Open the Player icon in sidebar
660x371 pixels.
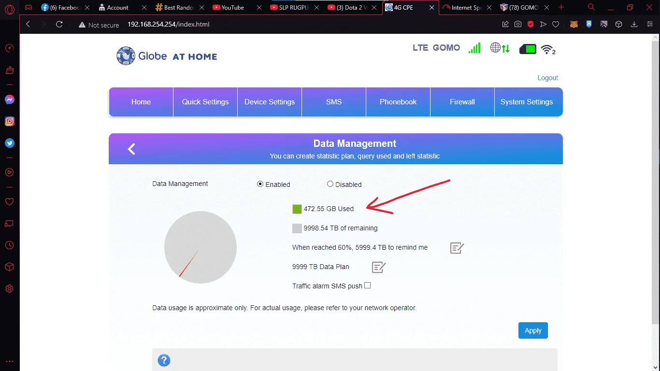(x=9, y=172)
